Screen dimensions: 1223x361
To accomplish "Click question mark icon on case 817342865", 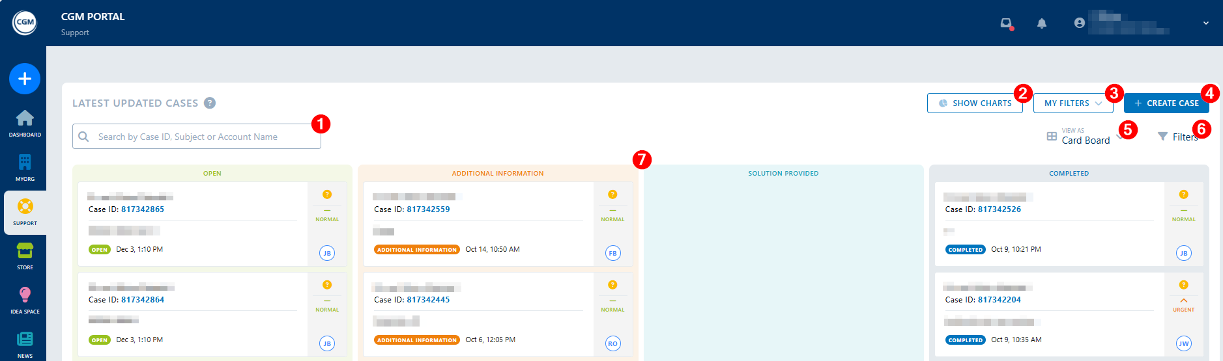I will 327,194.
